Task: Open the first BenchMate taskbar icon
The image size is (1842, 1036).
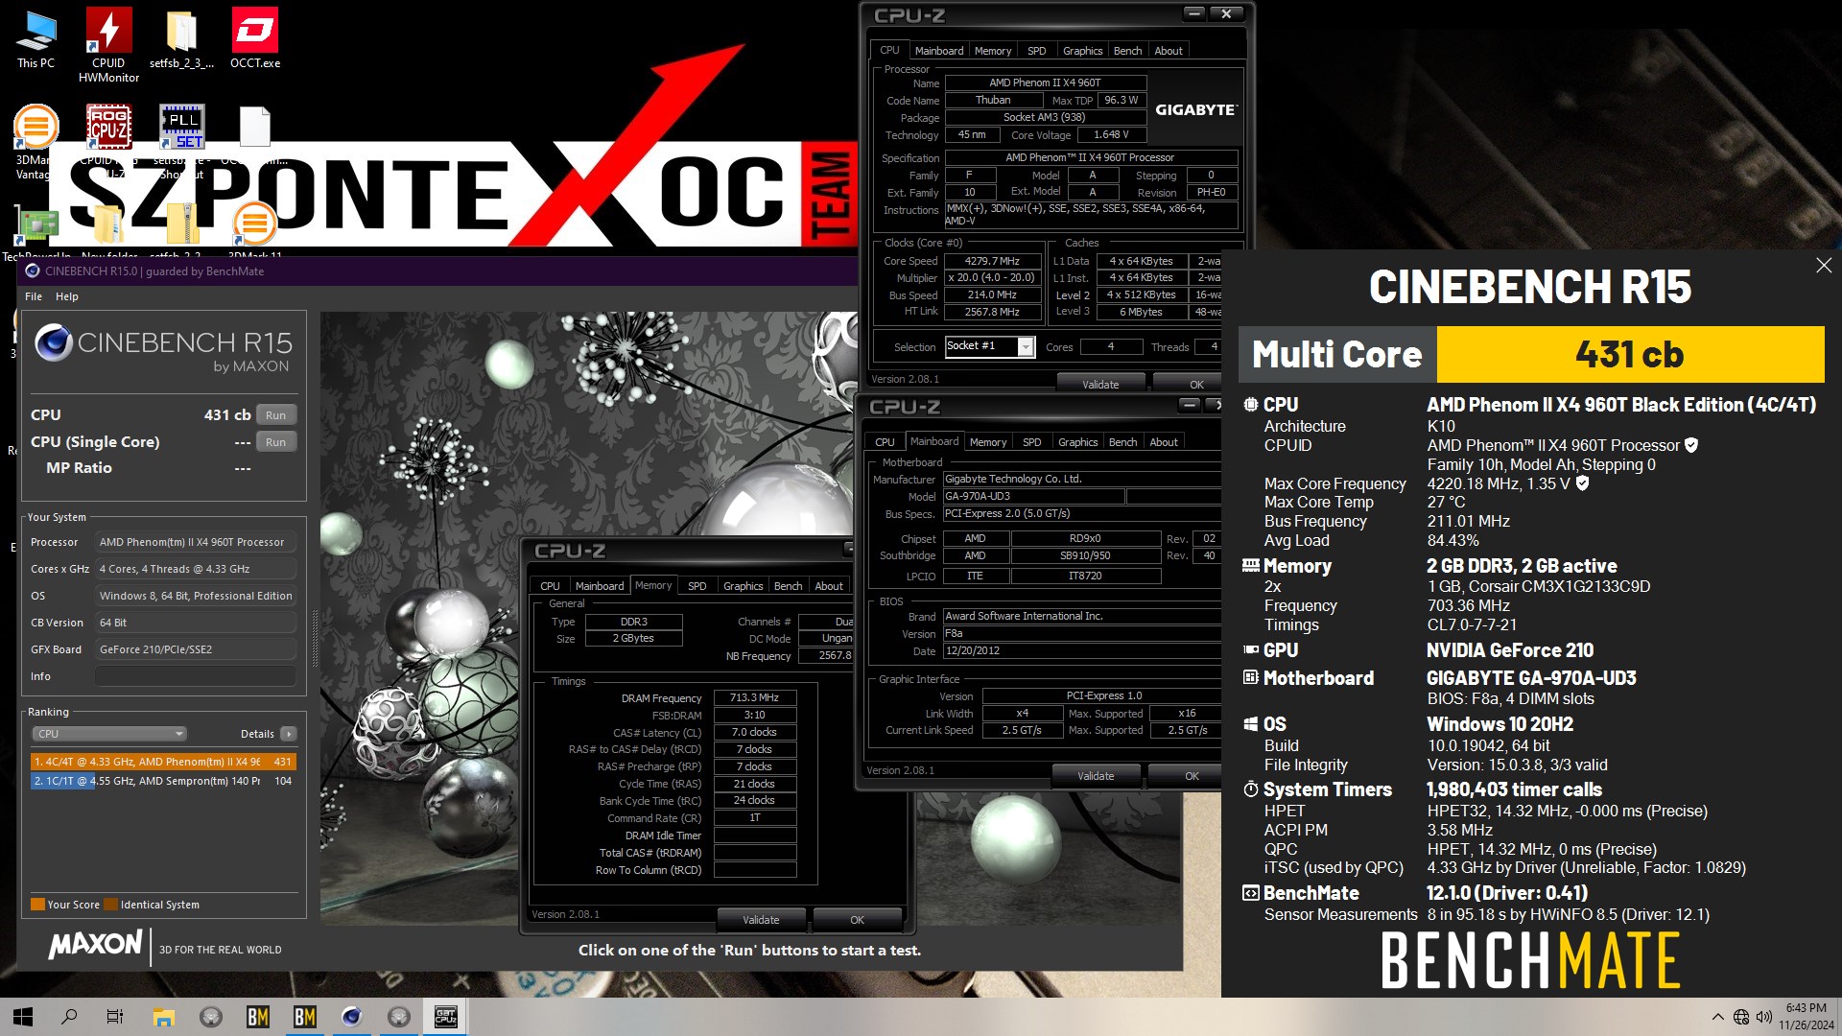Action: (x=258, y=1017)
